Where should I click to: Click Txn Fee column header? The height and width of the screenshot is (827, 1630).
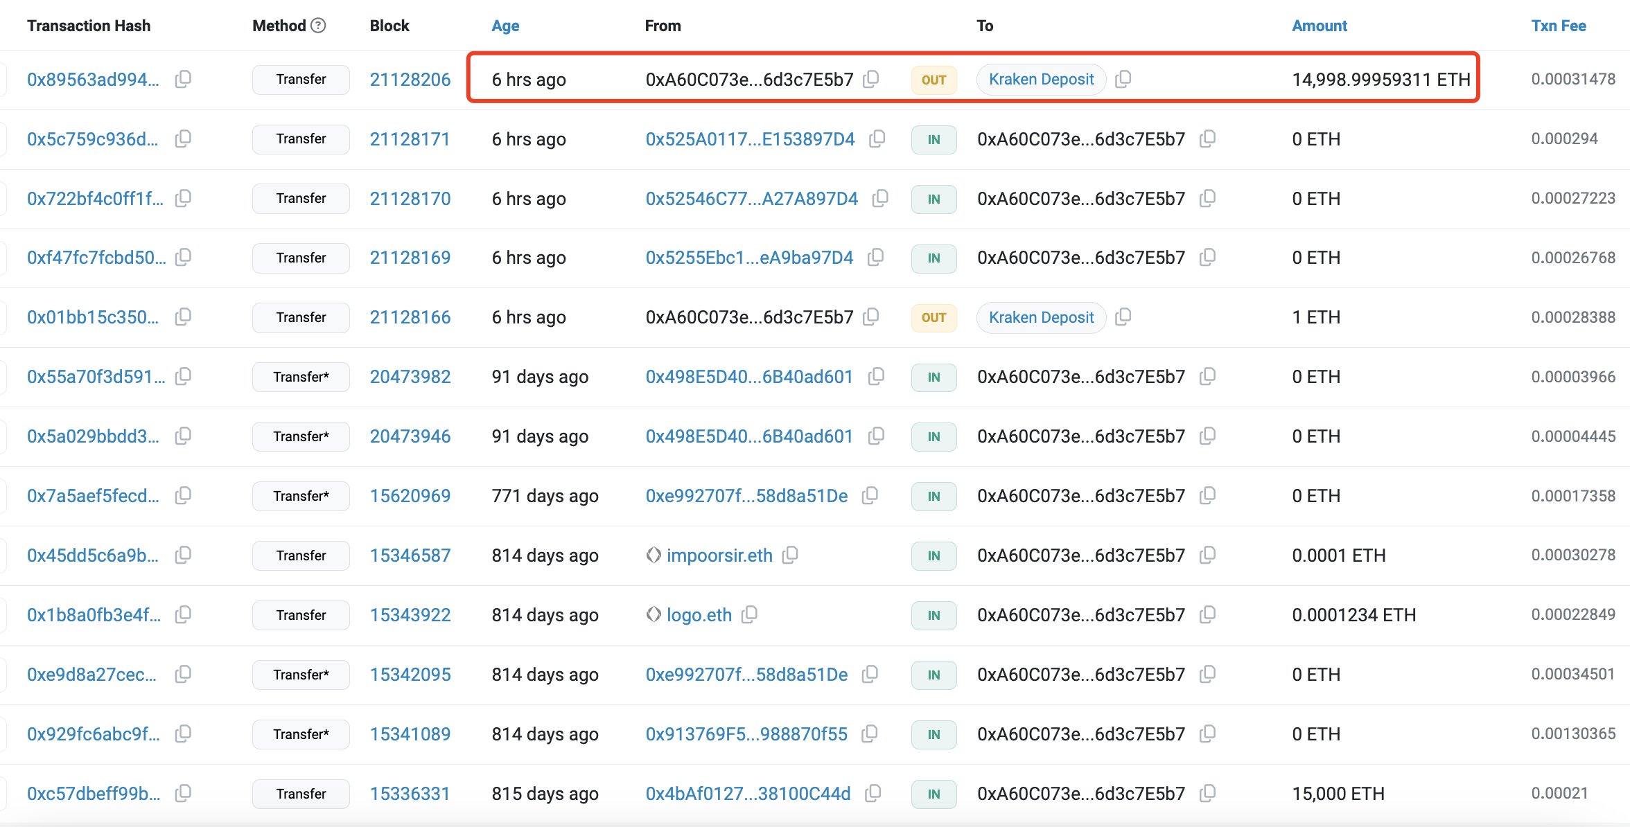pos(1558,26)
